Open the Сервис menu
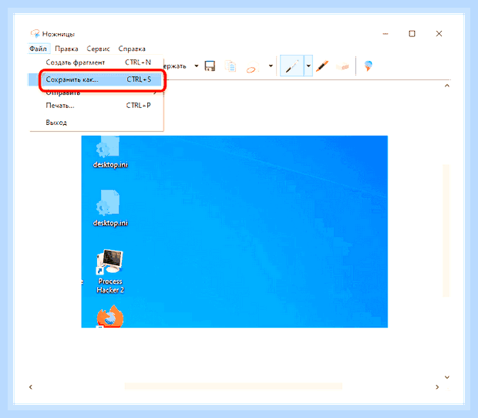This screenshot has width=478, height=418. coord(98,49)
